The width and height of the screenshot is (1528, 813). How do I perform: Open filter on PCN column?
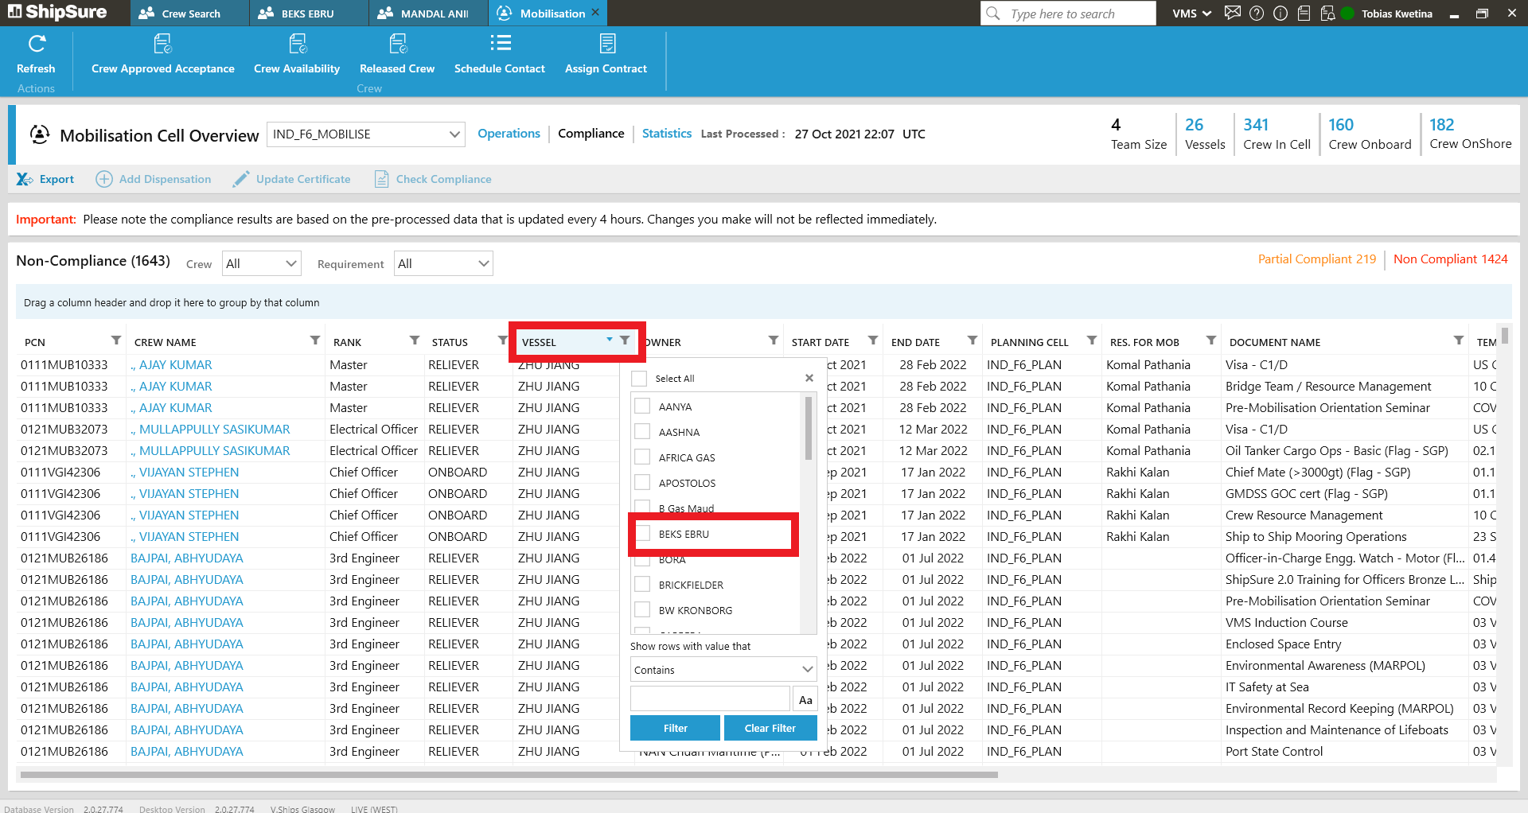[x=116, y=340]
